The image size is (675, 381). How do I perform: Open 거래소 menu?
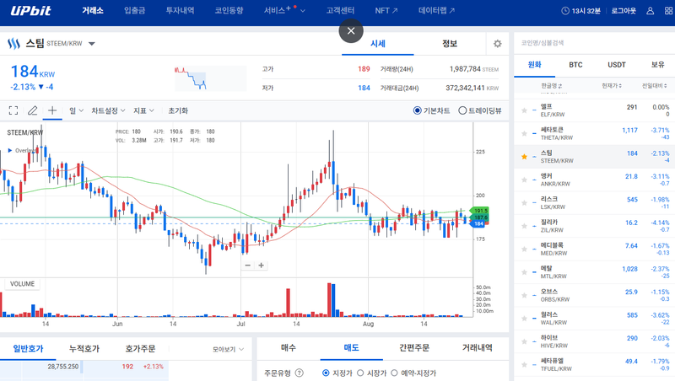tap(93, 10)
